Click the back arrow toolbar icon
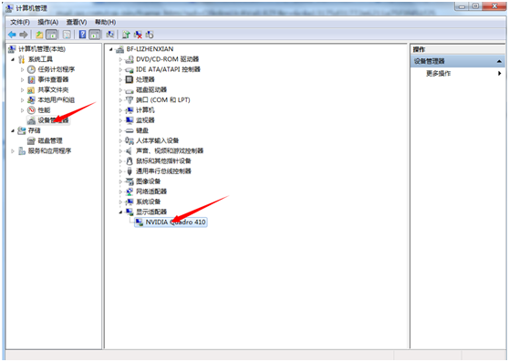This screenshot has height=362, width=509. tap(13, 35)
